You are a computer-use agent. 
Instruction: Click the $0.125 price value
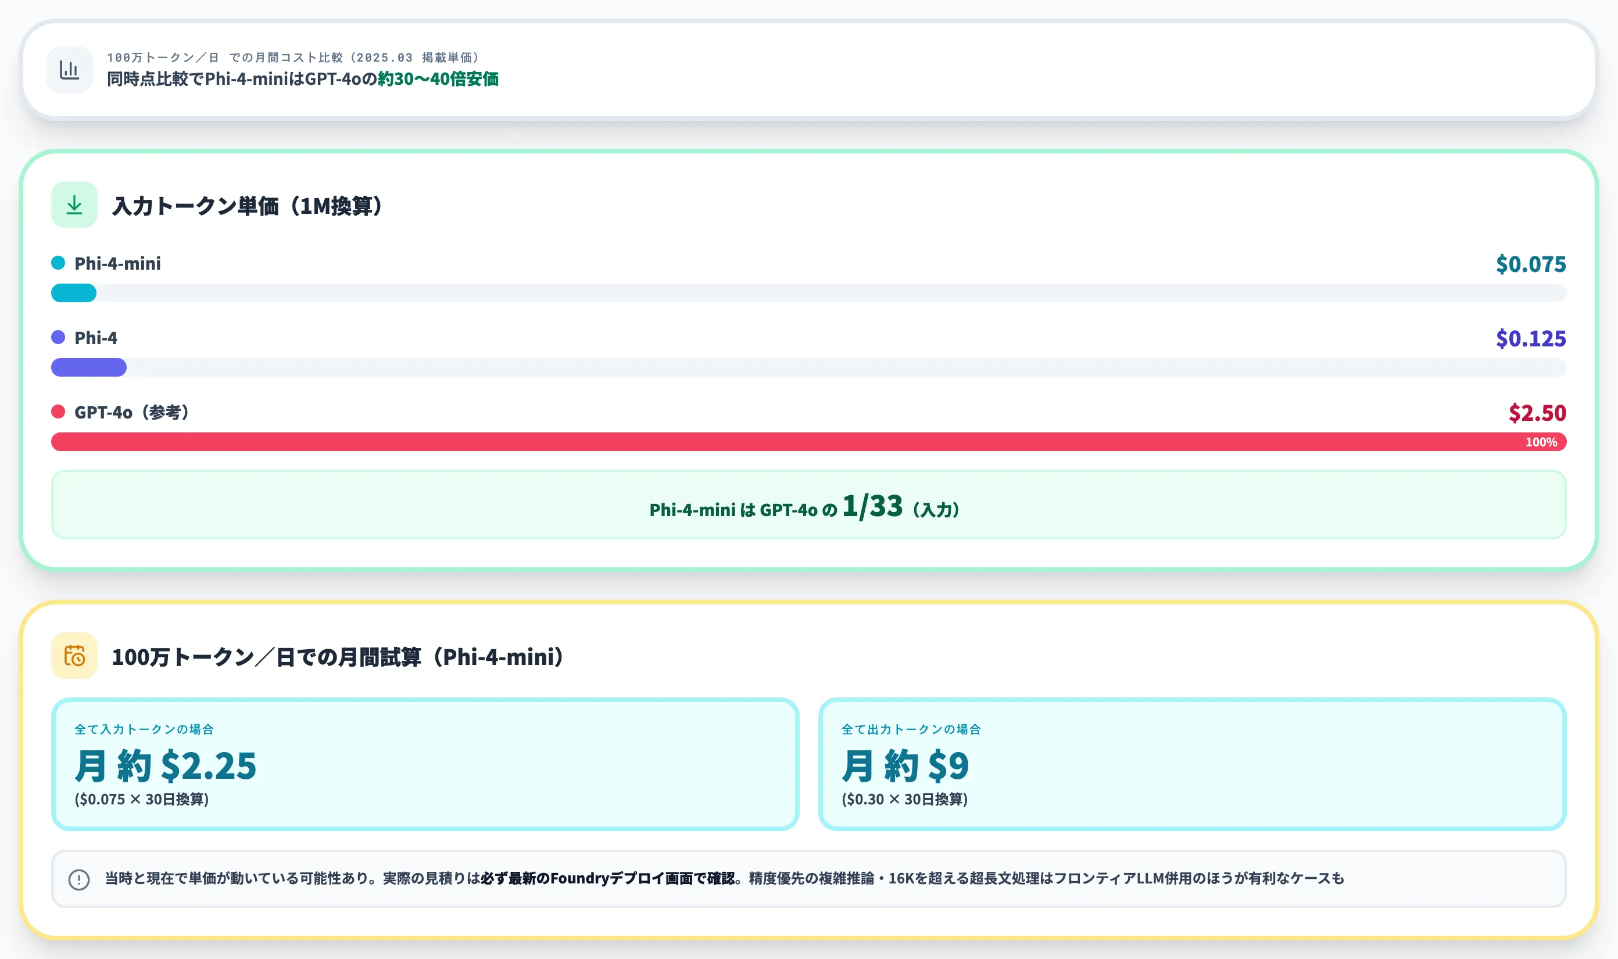point(1531,338)
